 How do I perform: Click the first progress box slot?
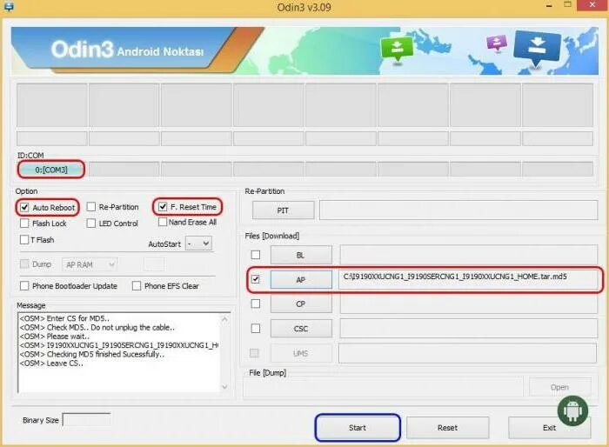coord(52,105)
